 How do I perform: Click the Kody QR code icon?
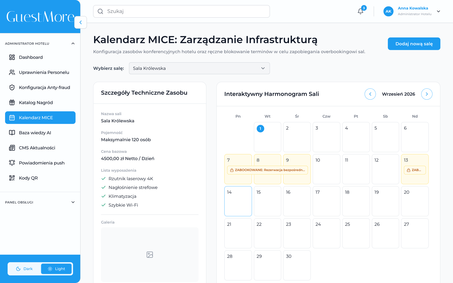tap(12, 178)
